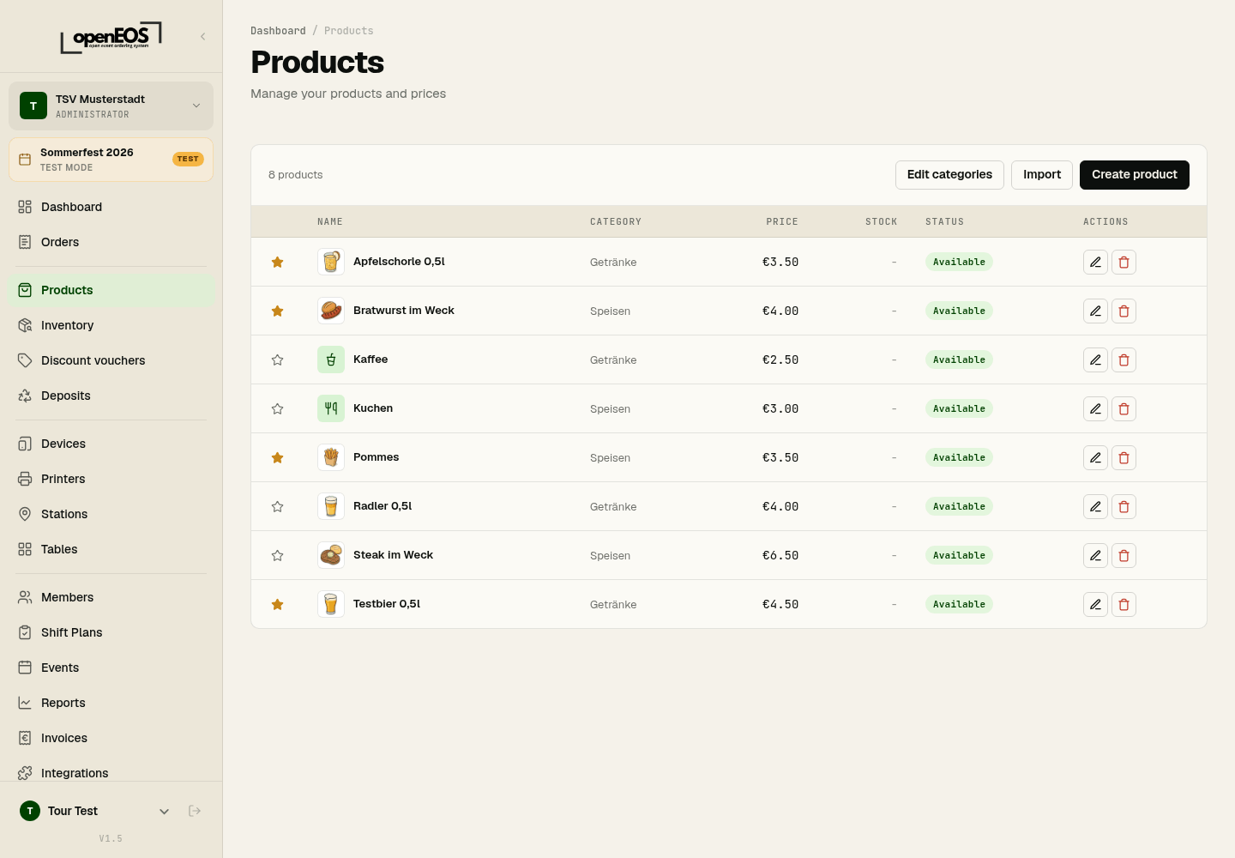Open Edit categories
Viewport: 1235px width, 858px height.
pyautogui.click(x=949, y=175)
